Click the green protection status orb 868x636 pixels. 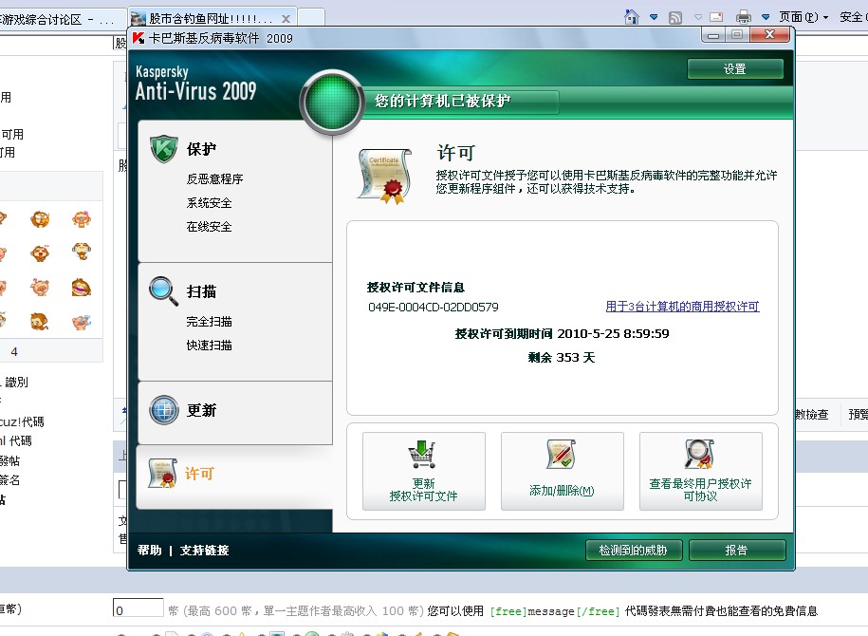(x=332, y=101)
